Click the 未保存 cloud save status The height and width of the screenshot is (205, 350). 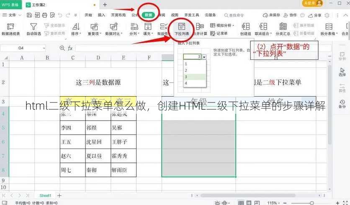point(271,15)
